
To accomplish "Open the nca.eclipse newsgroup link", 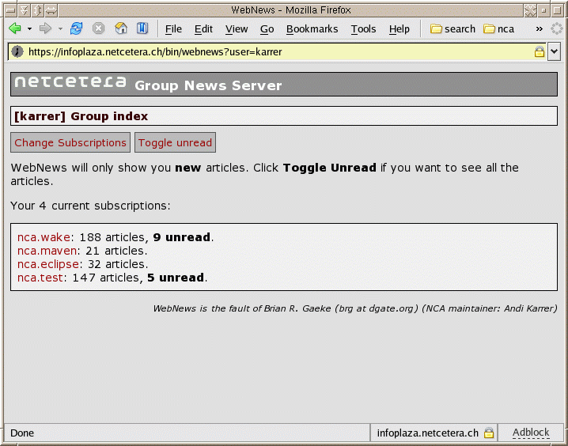I will [x=48, y=264].
